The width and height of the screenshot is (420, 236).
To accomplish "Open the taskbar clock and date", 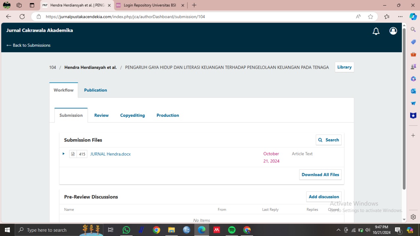I will point(382,230).
